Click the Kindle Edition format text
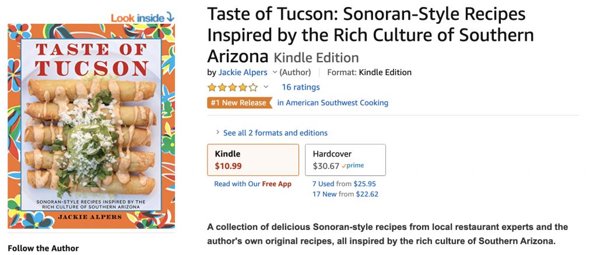 tap(385, 73)
